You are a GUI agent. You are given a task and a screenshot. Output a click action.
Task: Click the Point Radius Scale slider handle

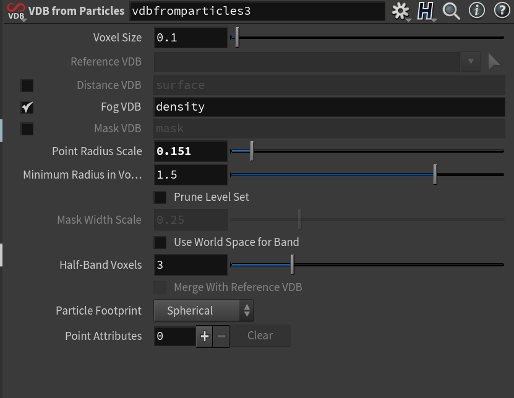tap(252, 151)
